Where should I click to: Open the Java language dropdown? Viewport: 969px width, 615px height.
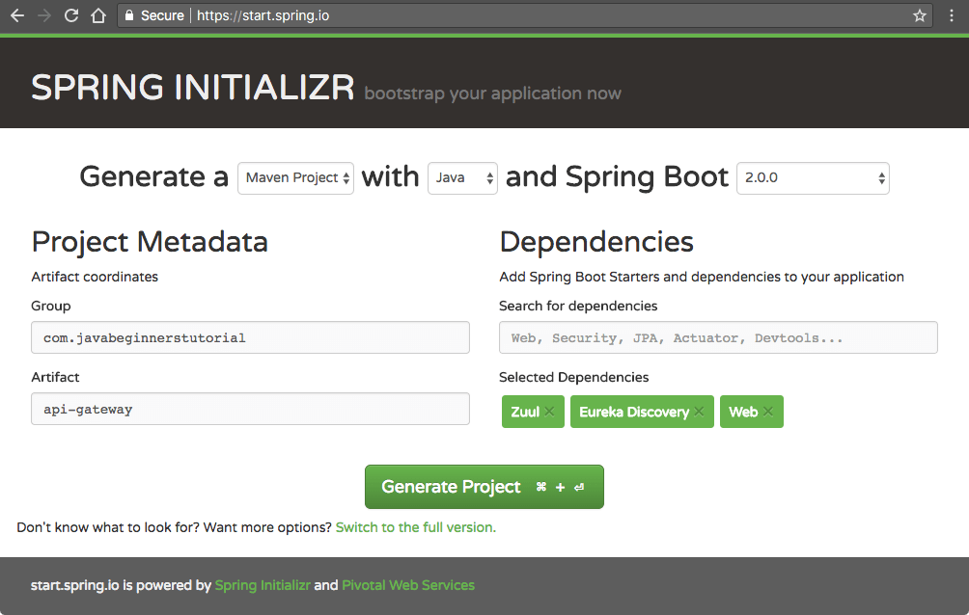(462, 178)
